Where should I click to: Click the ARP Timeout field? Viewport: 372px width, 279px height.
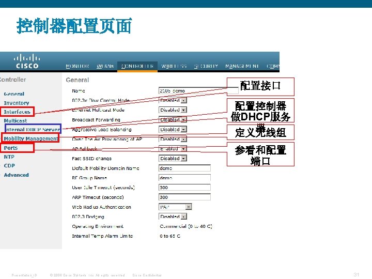[x=184, y=197]
